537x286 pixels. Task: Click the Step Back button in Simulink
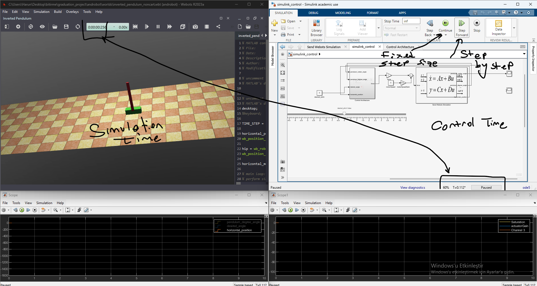click(x=430, y=26)
